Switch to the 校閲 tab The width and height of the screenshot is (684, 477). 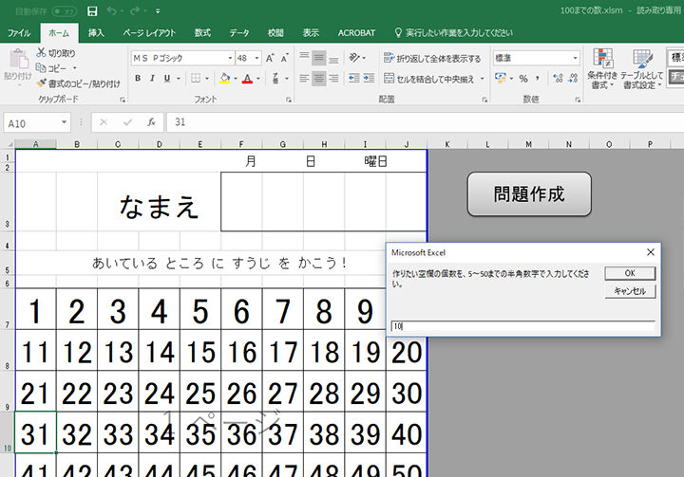[x=275, y=33]
